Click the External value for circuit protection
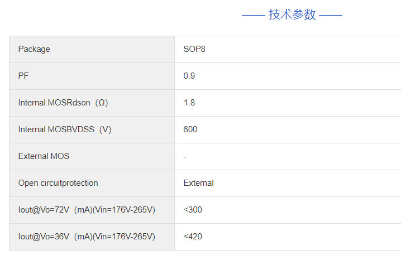401x260 pixels. 198,183
